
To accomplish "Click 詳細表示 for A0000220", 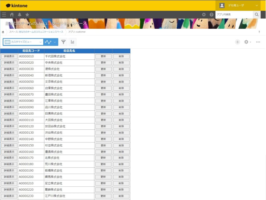I will coord(9,190).
